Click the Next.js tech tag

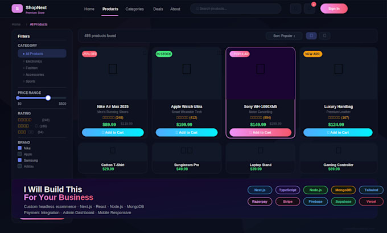[260, 190]
